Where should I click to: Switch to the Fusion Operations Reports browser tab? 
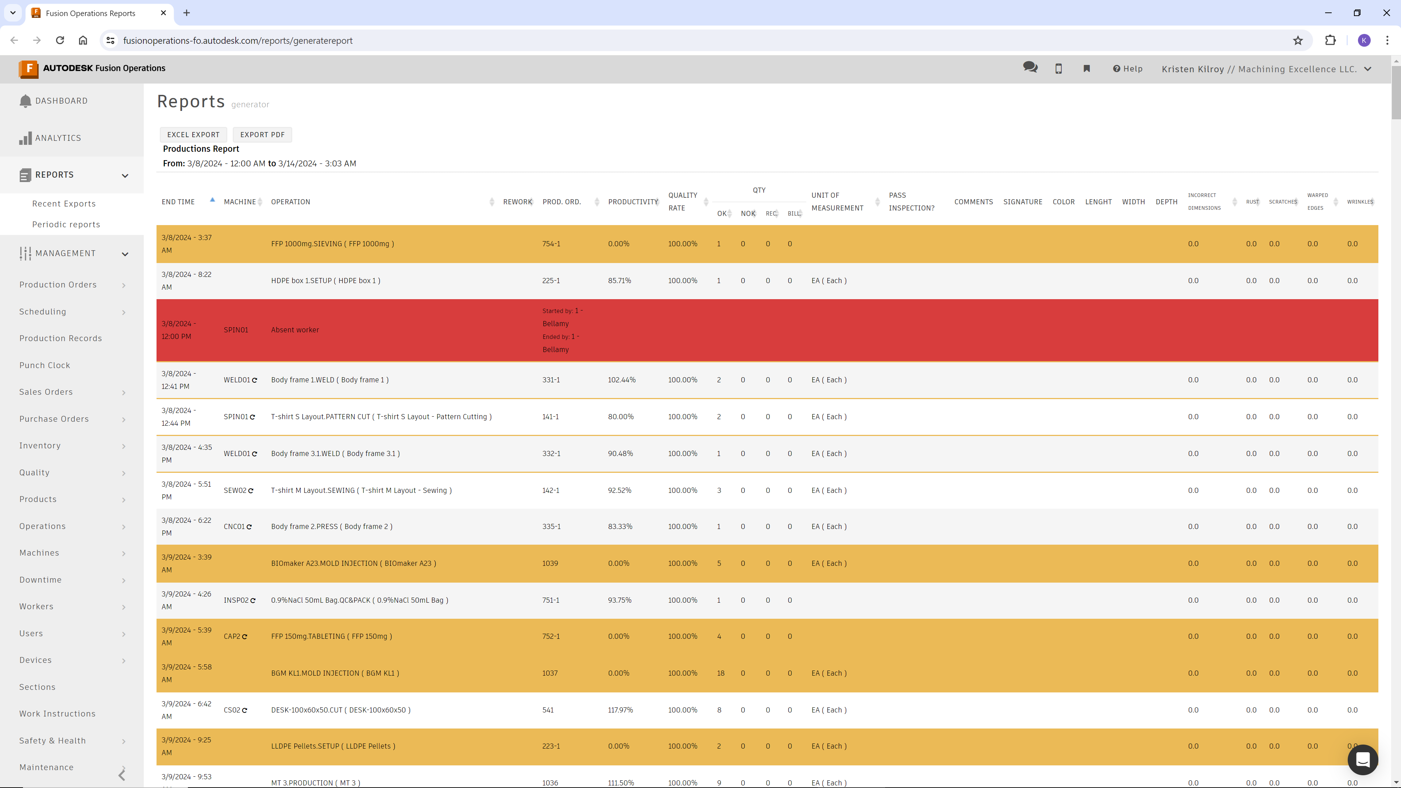click(90, 13)
